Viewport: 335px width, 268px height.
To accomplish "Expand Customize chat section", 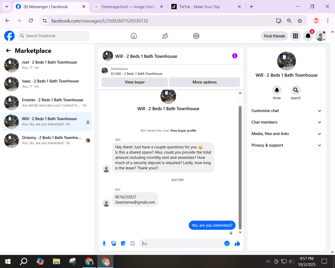I will pos(287,111).
